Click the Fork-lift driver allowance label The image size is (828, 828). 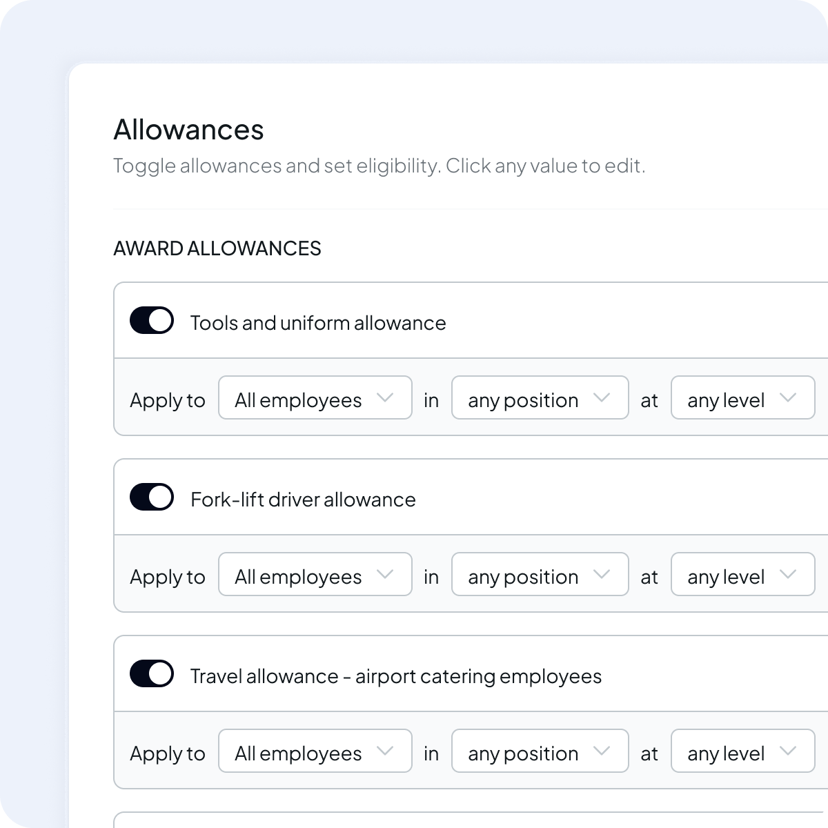pos(303,499)
